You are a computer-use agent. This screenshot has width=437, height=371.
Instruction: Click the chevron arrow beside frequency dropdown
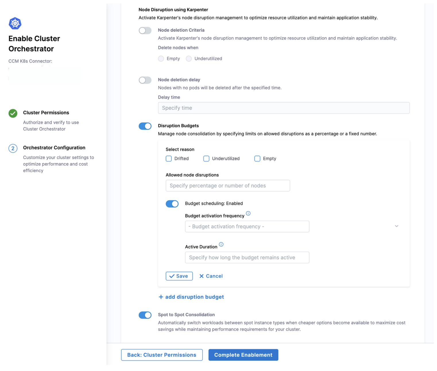coord(397,226)
